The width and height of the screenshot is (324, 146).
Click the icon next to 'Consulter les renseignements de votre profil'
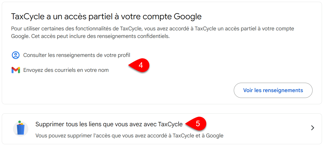[x=16, y=55]
